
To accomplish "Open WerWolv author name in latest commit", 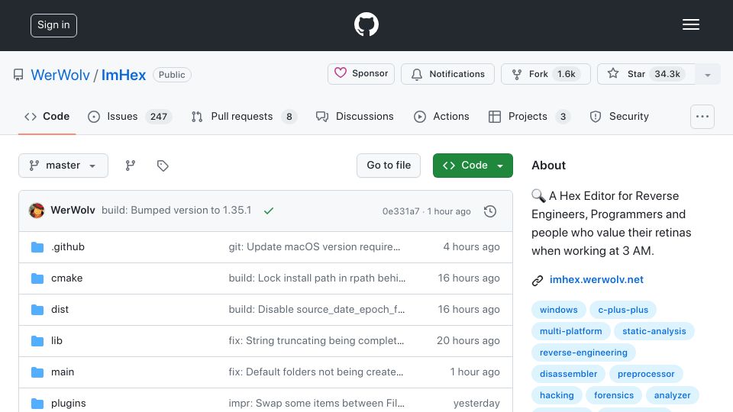I will click(x=73, y=211).
